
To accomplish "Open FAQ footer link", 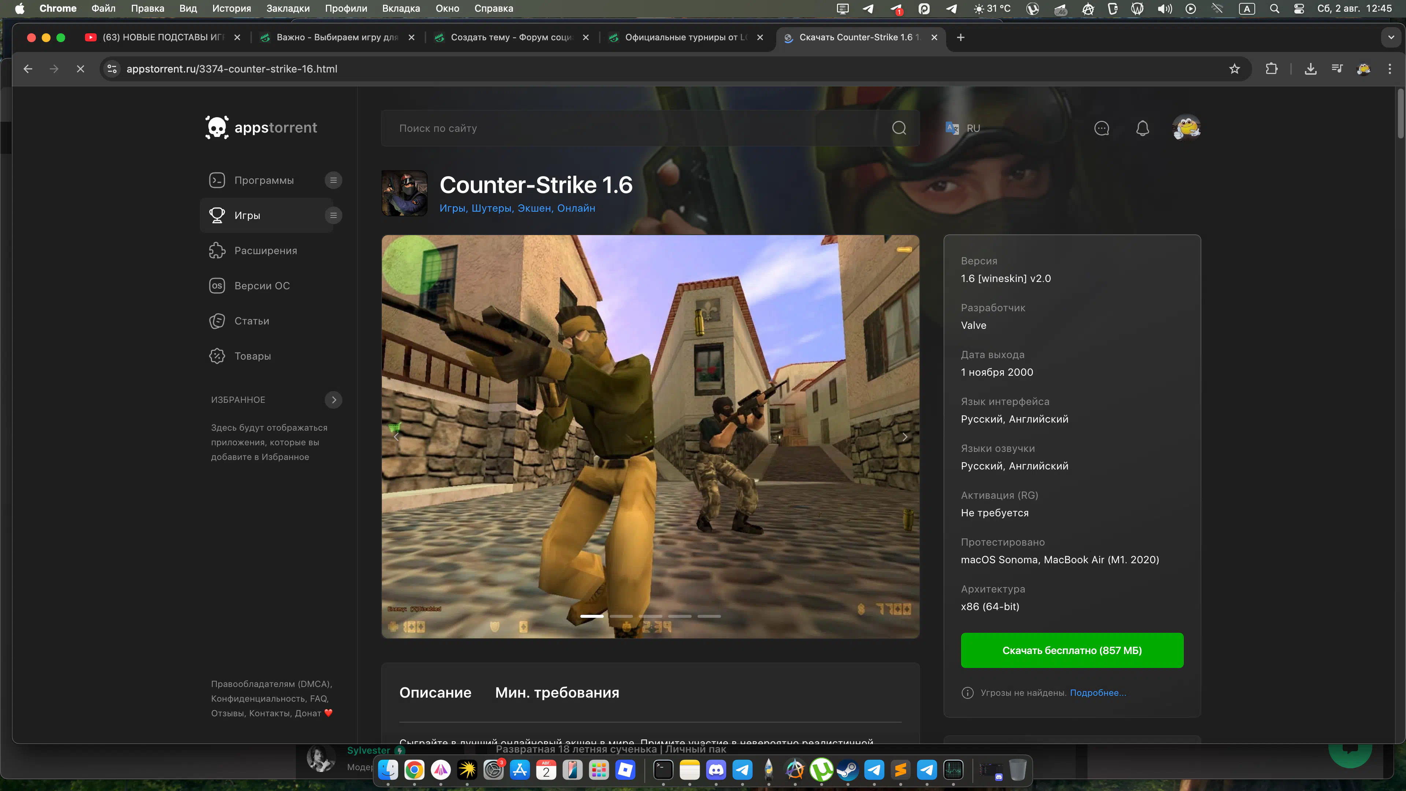I will [319, 698].
